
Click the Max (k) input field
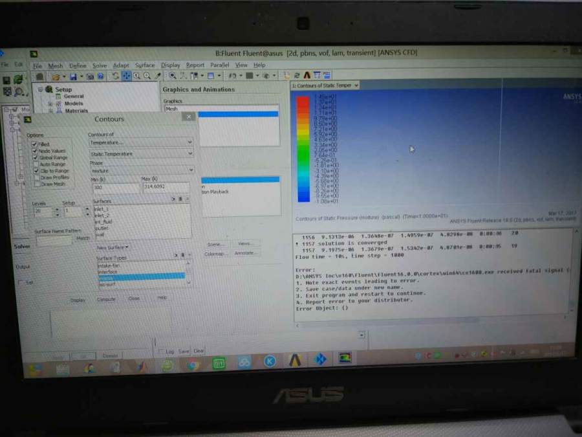(x=166, y=186)
